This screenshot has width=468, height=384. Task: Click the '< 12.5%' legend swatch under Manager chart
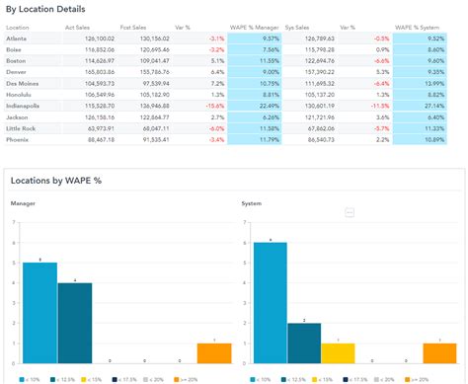coord(52,380)
